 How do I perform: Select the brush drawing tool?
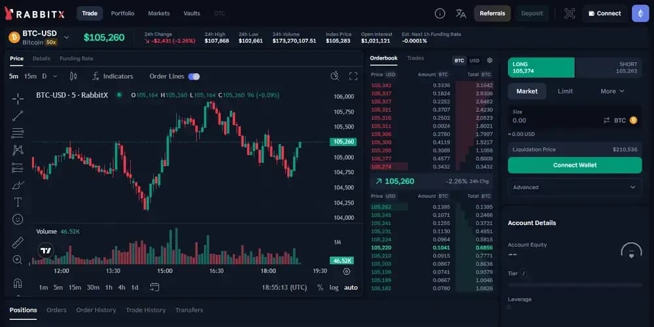(x=18, y=185)
